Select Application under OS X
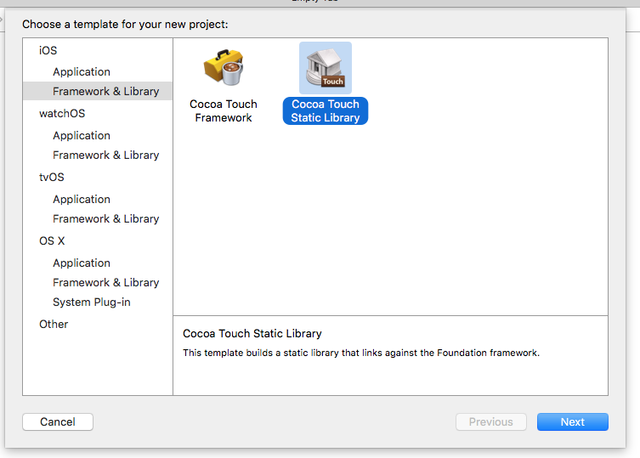The width and height of the screenshot is (640, 458). 82,263
